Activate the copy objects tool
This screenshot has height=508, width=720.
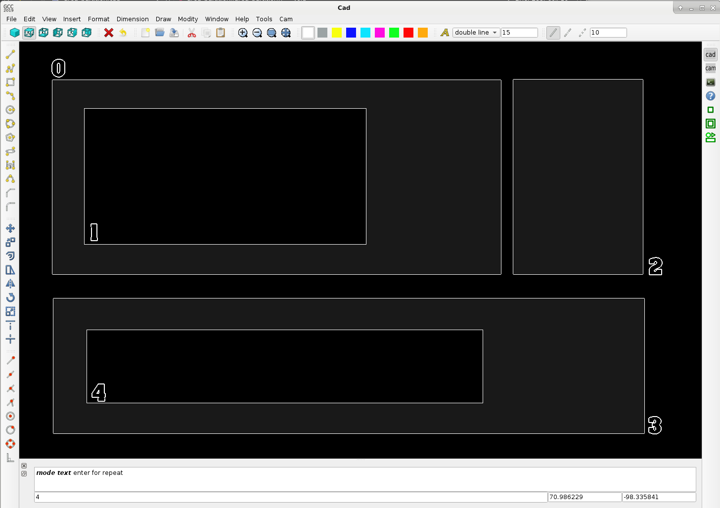coord(10,242)
